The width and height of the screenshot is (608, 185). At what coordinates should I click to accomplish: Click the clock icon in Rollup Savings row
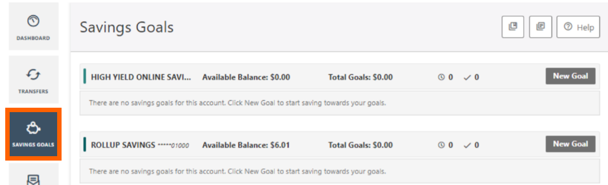tap(441, 145)
